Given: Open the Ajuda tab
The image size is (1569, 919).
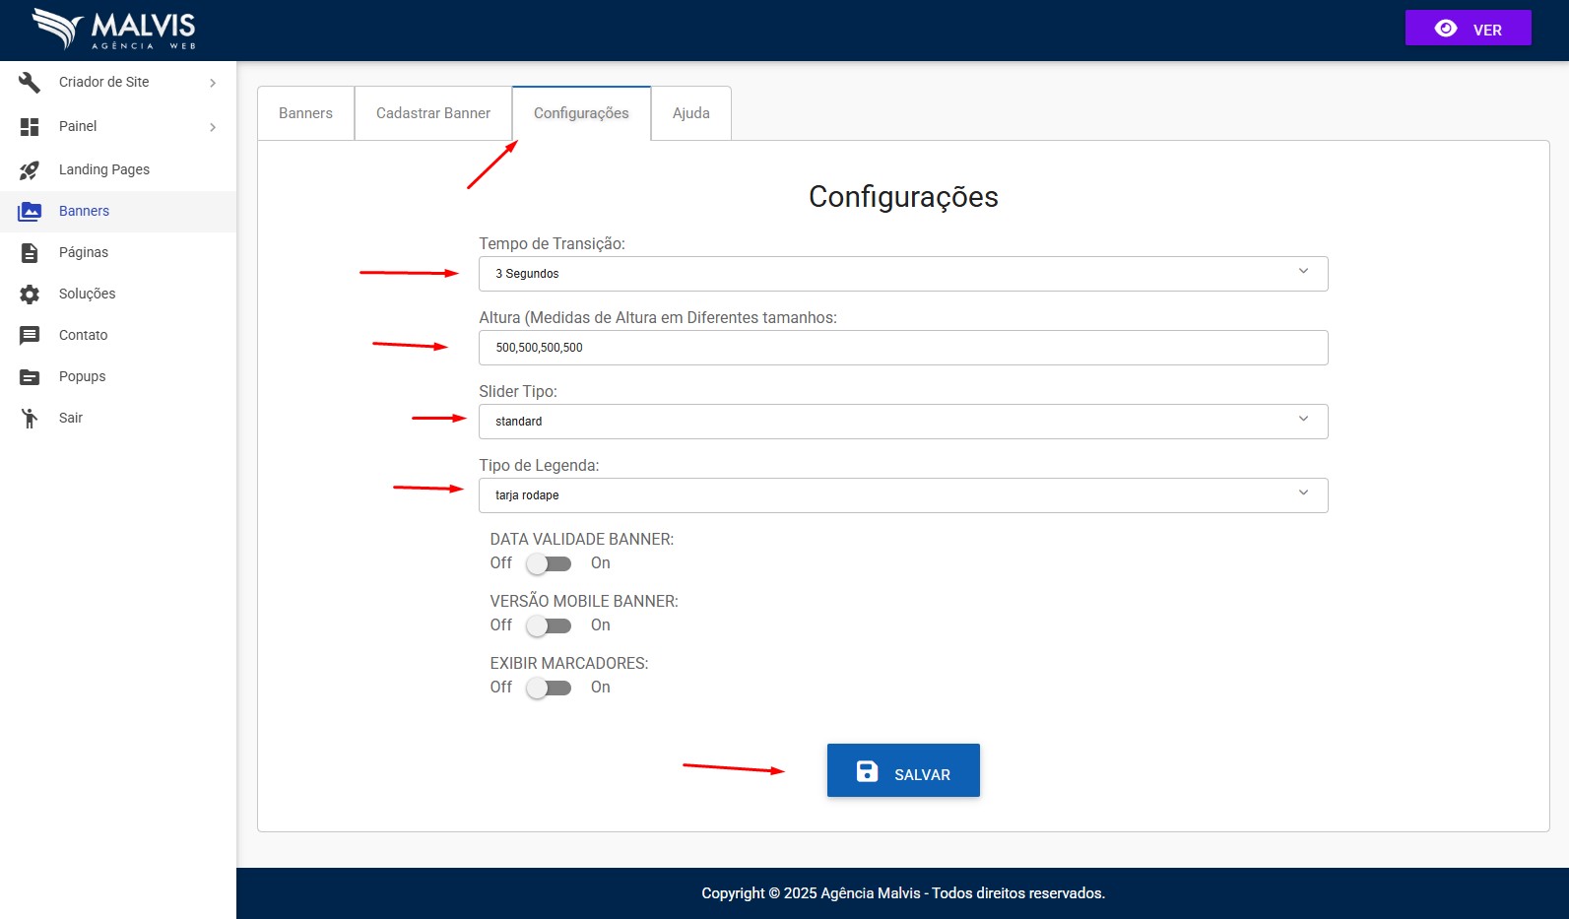Looking at the screenshot, I should (x=690, y=113).
